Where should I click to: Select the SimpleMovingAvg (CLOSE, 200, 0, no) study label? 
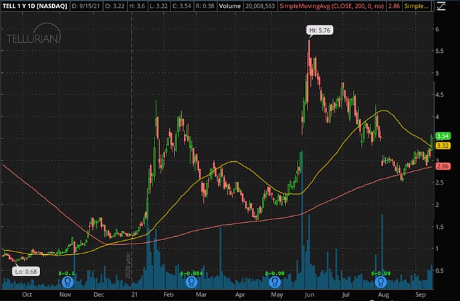pos(332,6)
